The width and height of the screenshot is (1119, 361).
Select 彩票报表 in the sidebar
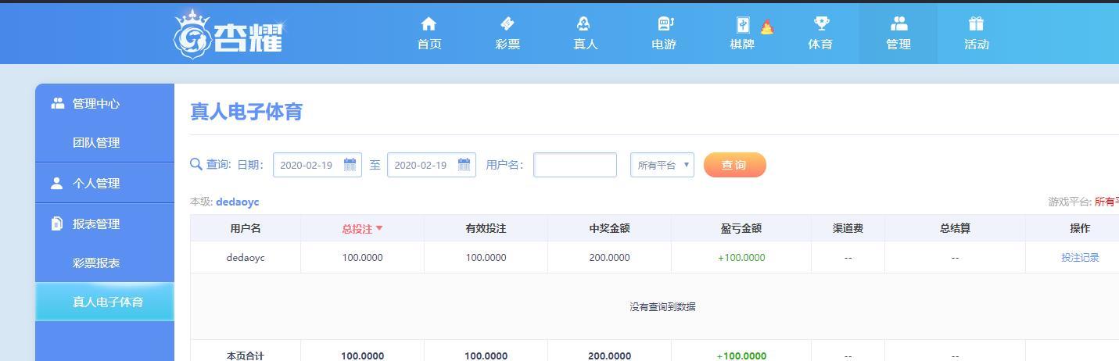96,263
